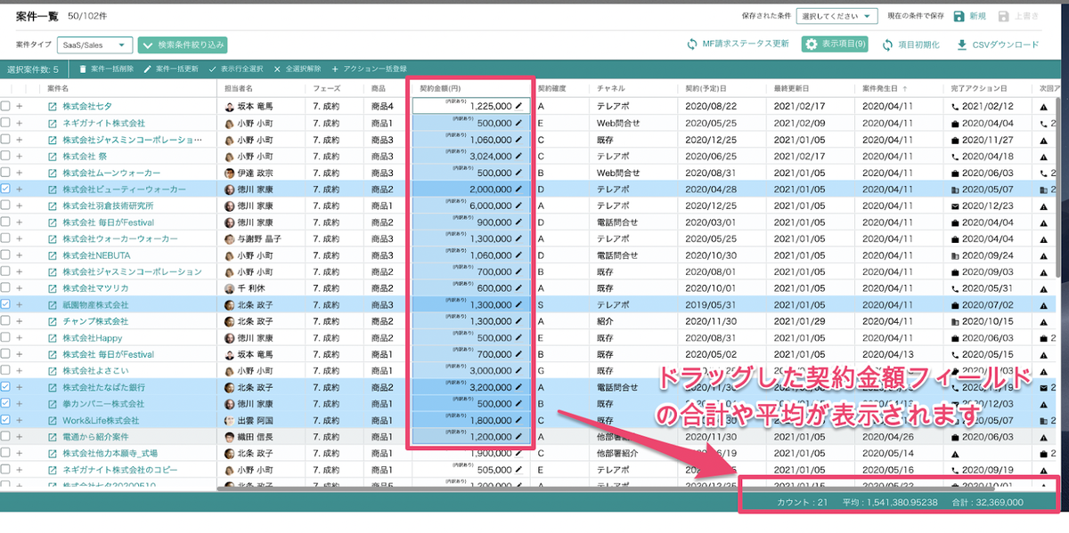Open external link icon for 株式会社七夕
Viewport: 1069px width, 533px height.
[x=52, y=107]
